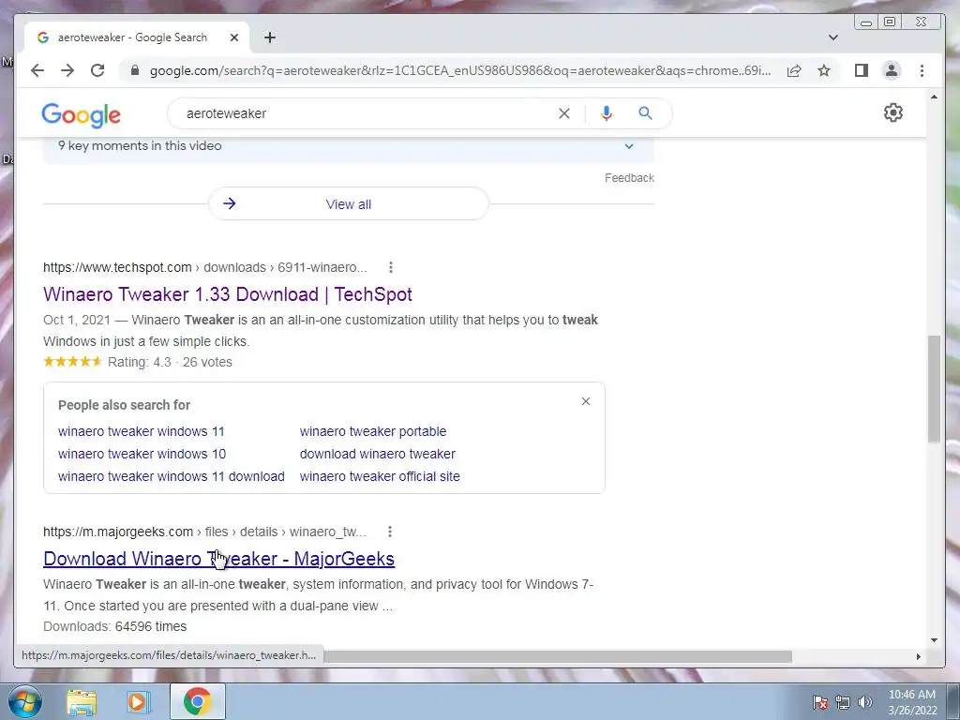960x720 pixels.
Task: Open options for the TechSpot result
Action: pyautogui.click(x=391, y=267)
